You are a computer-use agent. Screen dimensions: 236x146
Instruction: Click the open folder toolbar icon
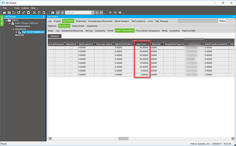pyautogui.click(x=14, y=13)
